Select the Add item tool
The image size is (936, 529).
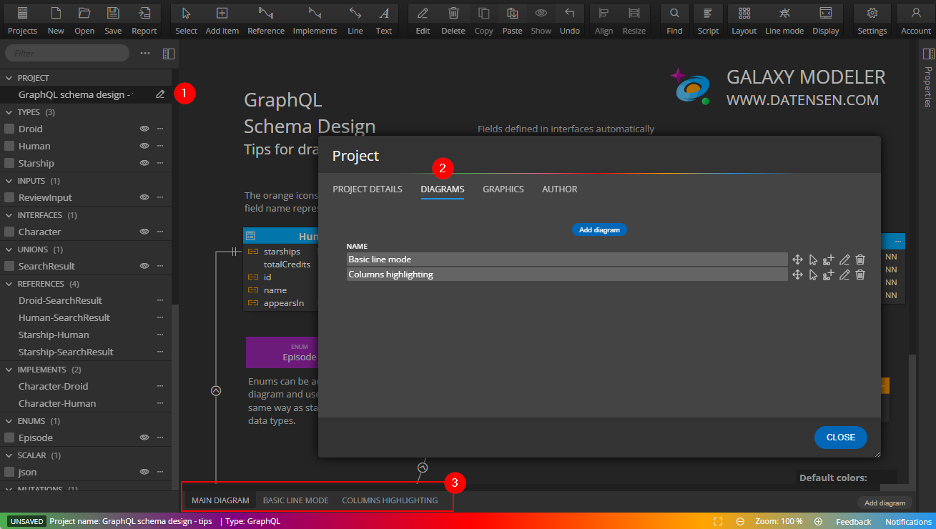point(222,19)
